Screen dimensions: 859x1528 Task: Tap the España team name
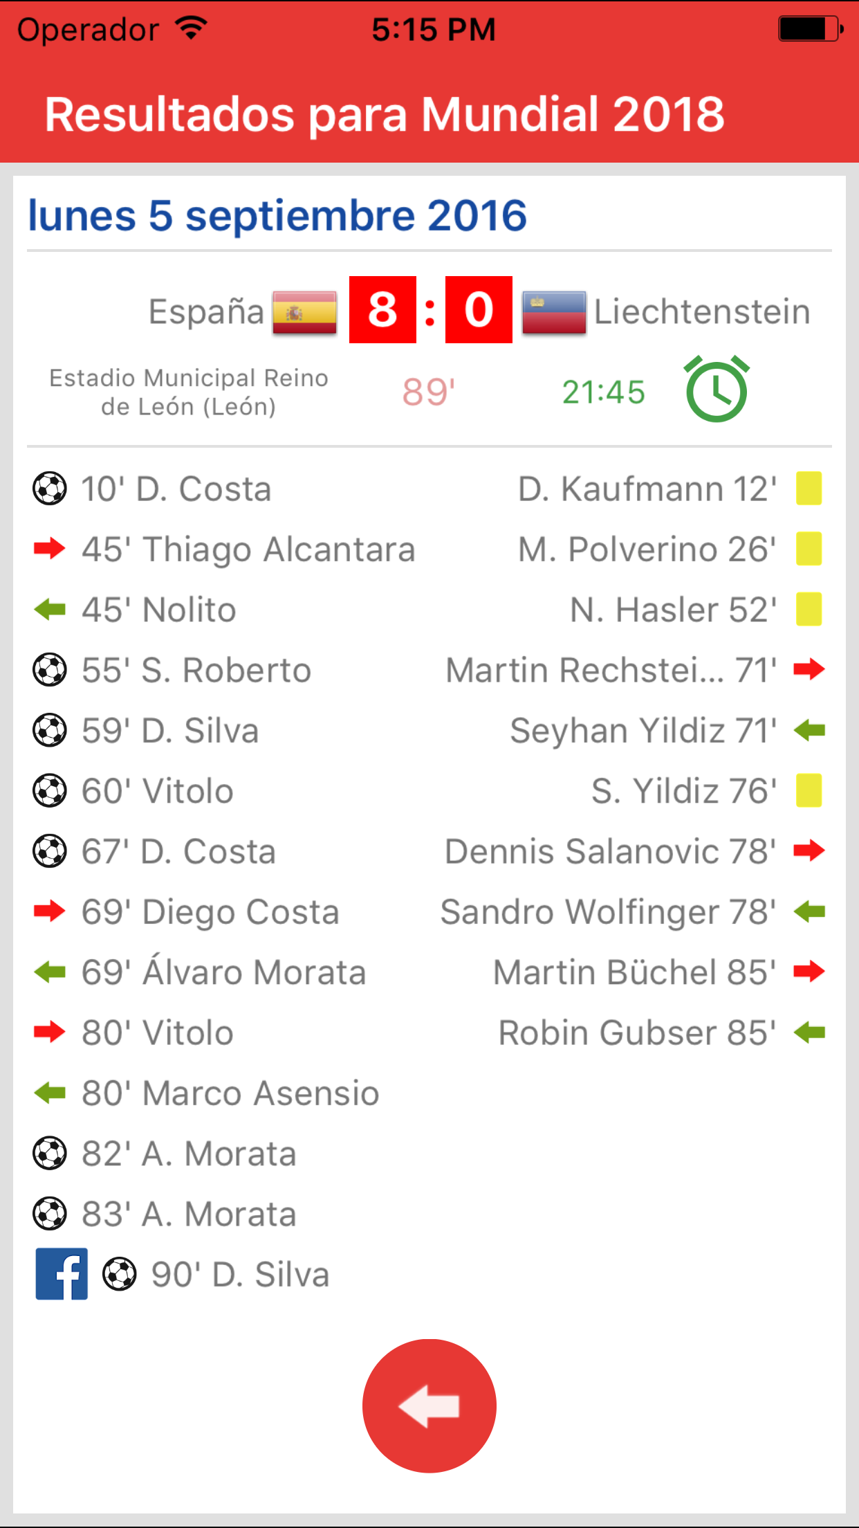click(x=206, y=312)
